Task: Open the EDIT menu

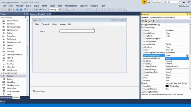Action: (x=4, y=6)
